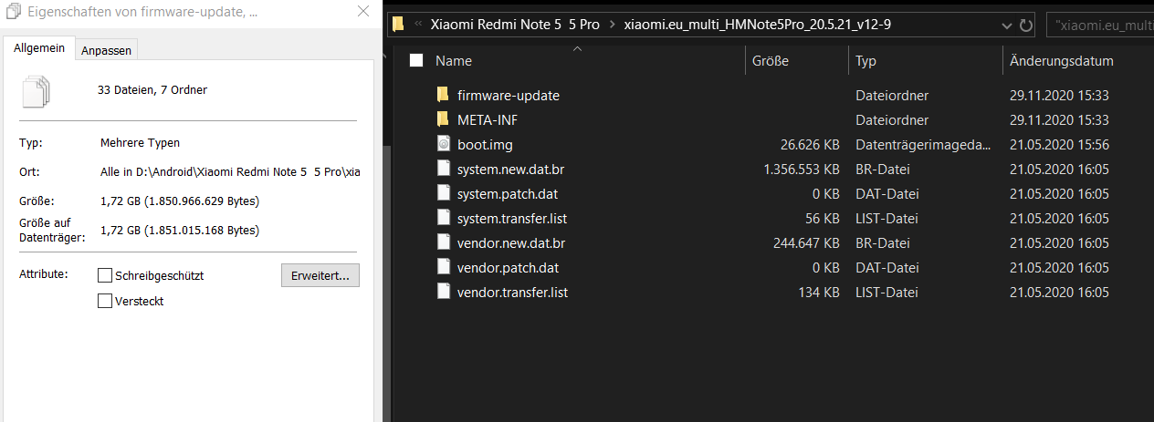Select the vendor.transfer.list file name
This screenshot has height=422, width=1154.
512,292
